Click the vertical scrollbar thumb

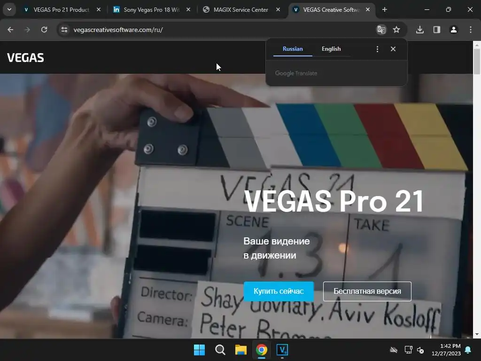[477, 62]
